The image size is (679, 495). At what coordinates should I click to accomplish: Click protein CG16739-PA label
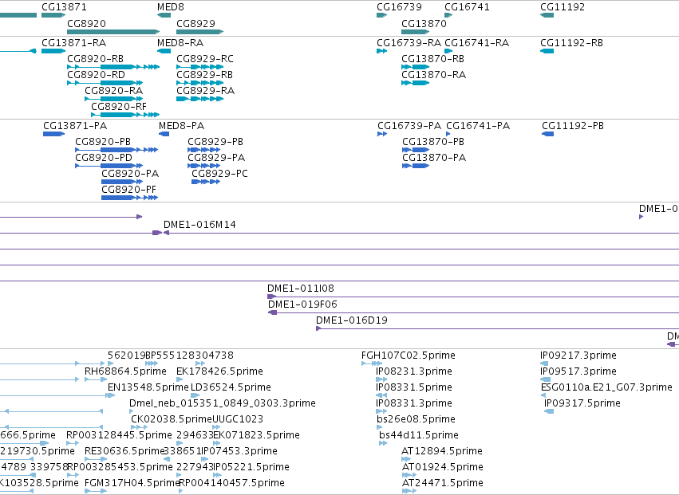pos(409,125)
